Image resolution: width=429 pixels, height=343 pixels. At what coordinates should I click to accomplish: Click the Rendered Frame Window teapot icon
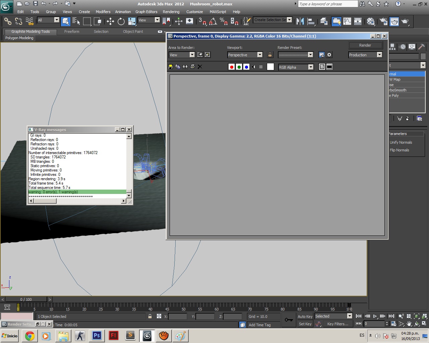click(394, 21)
